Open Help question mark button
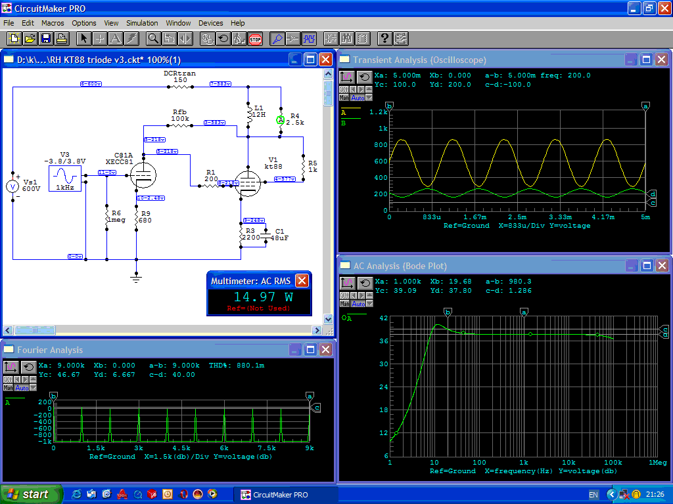The image size is (673, 504). (x=384, y=39)
